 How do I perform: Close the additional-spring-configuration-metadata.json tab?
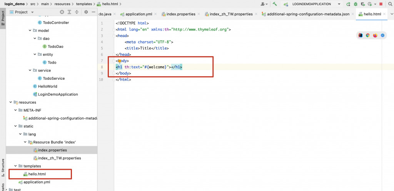tap(353, 14)
